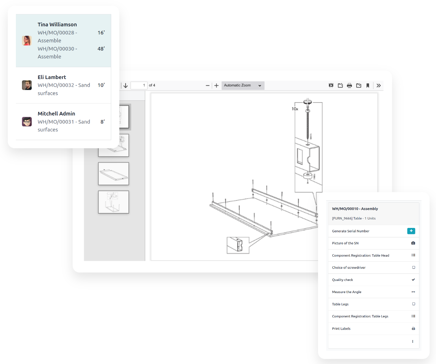Open the three-dot menu in work order panel
The height and width of the screenshot is (364, 436).
[x=413, y=341]
